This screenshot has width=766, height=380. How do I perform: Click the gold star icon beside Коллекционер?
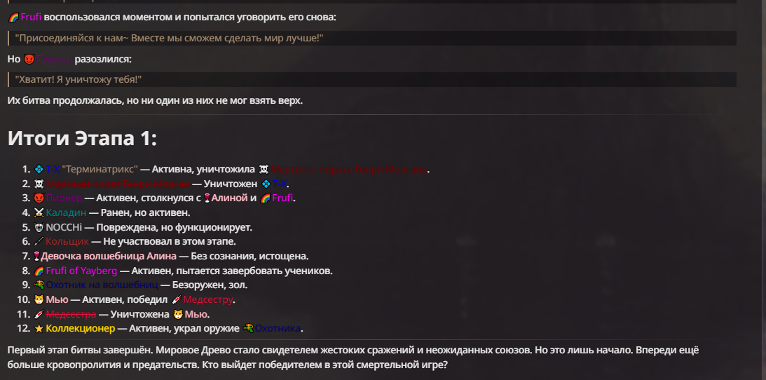pos(39,329)
